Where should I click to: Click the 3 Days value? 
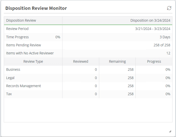pos(165,37)
